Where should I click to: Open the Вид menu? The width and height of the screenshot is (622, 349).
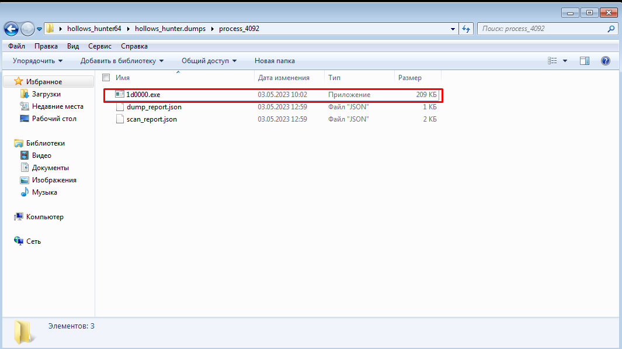pyautogui.click(x=73, y=46)
